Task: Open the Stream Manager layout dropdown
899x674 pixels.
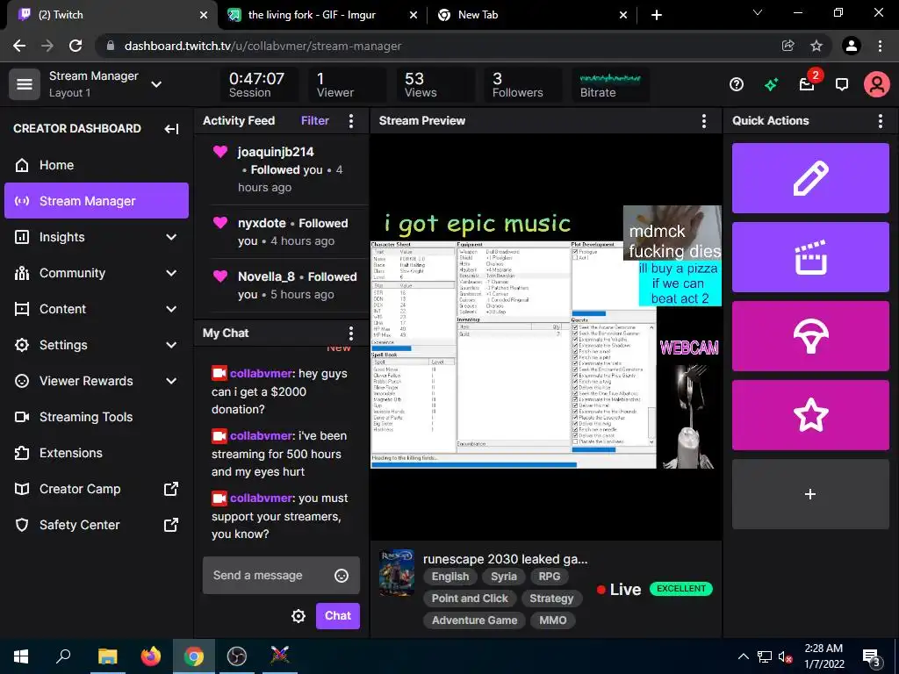Action: click(156, 84)
